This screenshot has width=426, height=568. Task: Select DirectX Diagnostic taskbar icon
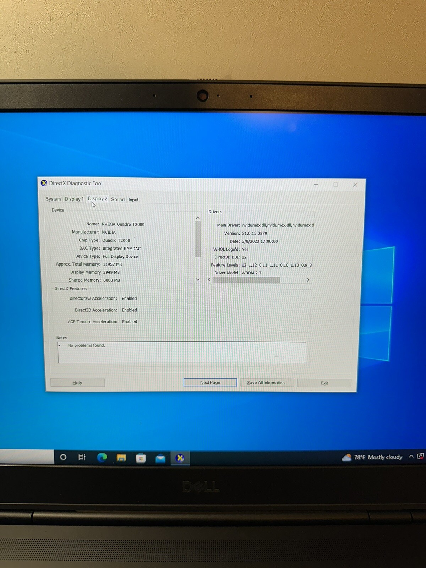pos(180,458)
